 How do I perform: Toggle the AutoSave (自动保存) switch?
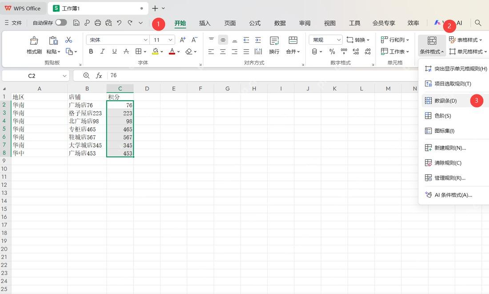tap(61, 23)
